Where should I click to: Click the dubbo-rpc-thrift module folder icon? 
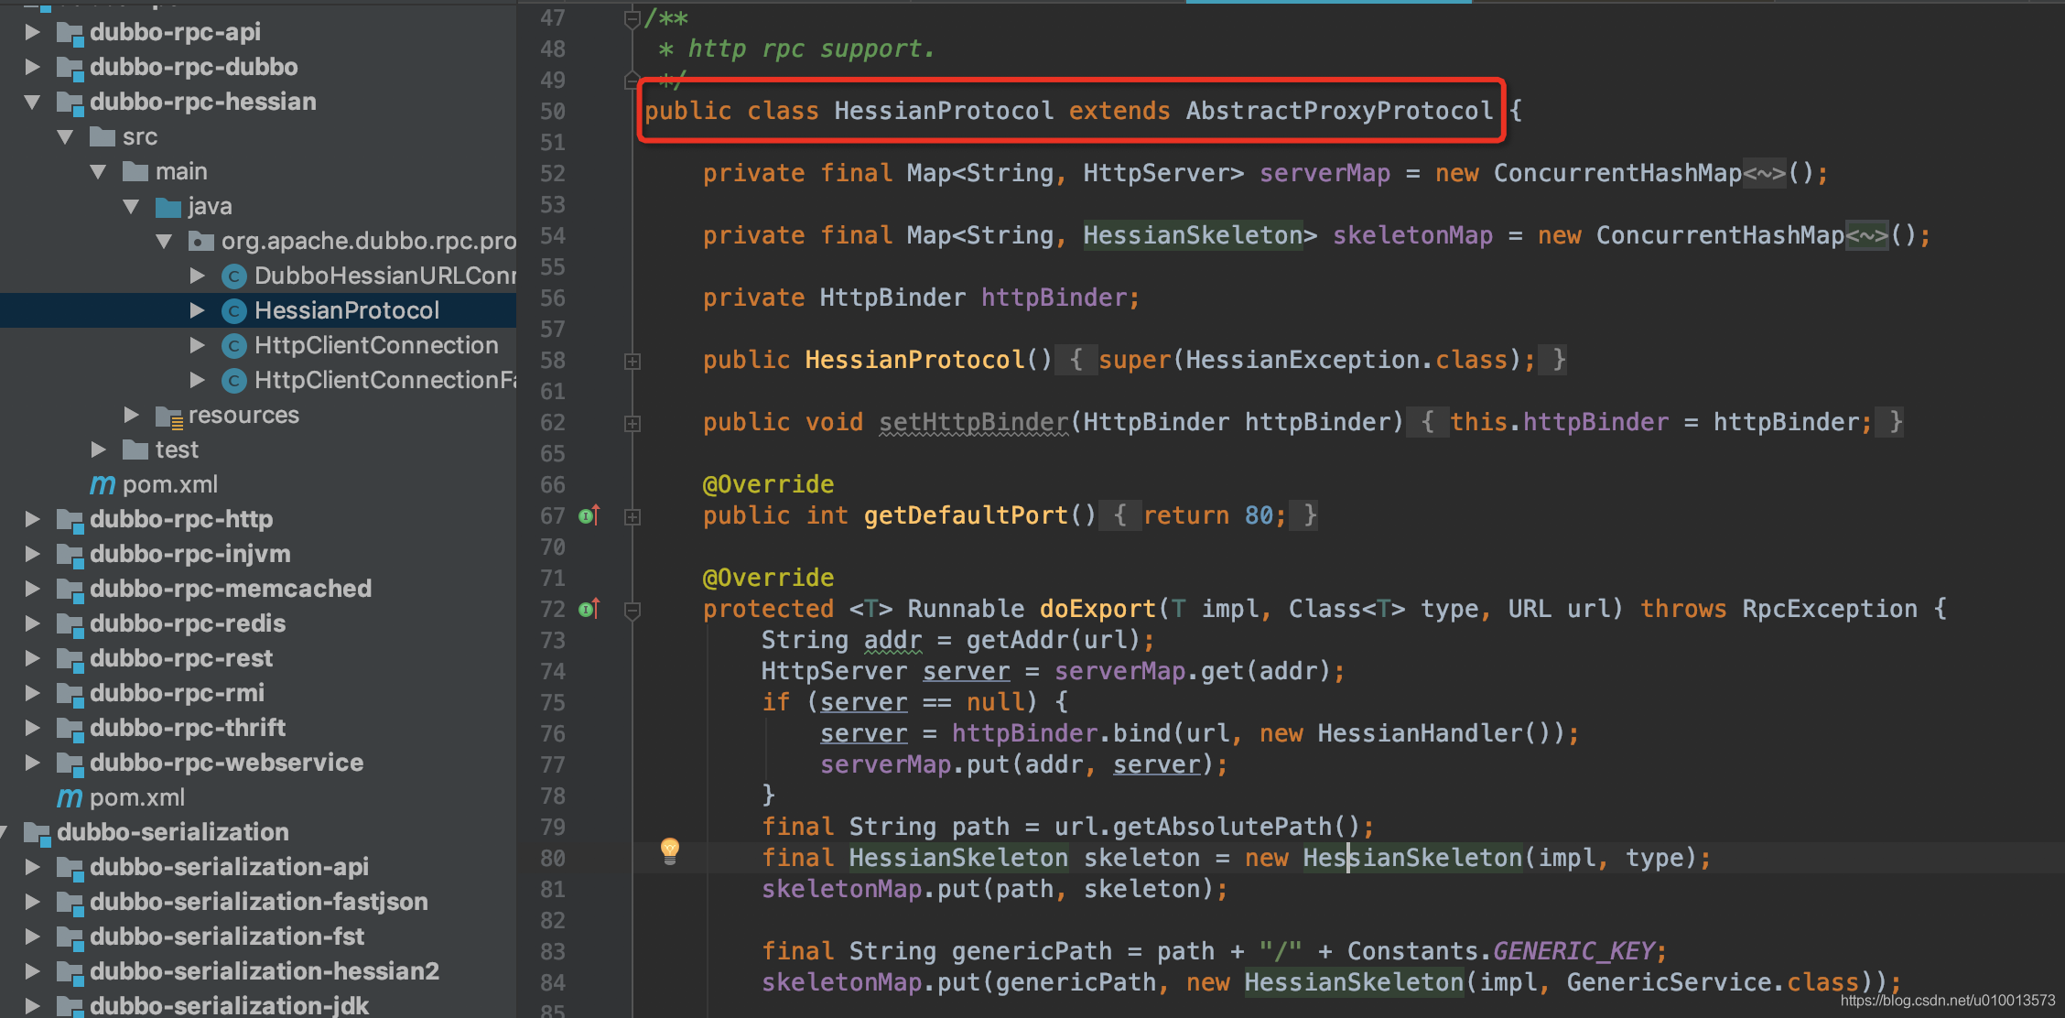[x=70, y=729]
